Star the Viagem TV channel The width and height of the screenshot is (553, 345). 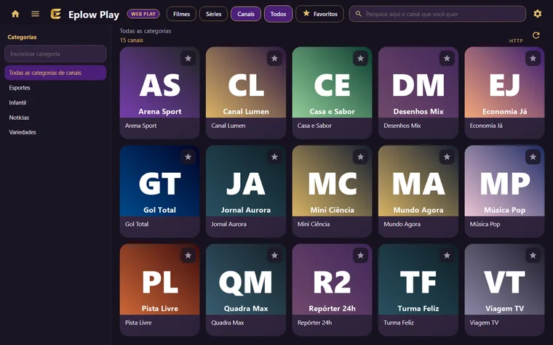(x=533, y=256)
